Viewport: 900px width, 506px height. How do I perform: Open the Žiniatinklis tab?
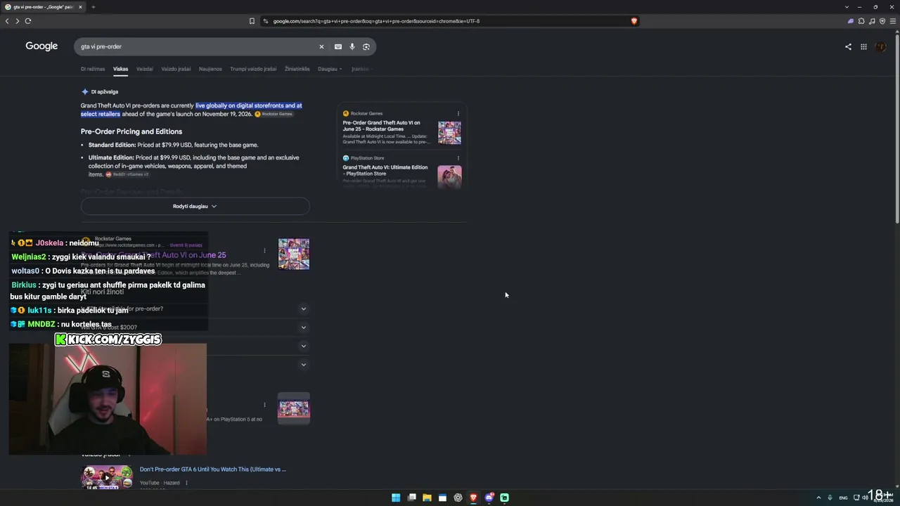297,69
